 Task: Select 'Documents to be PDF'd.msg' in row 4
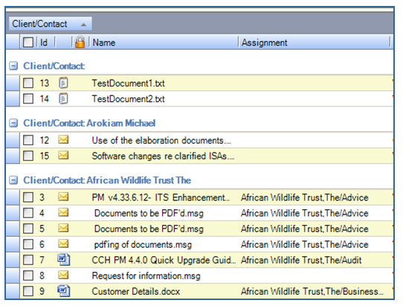149,214
